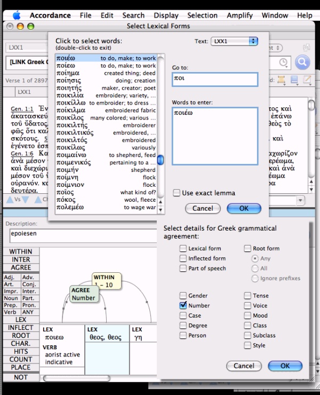Select πολεμέω 'to wage war' row
The width and height of the screenshot is (320, 395).
[106, 207]
